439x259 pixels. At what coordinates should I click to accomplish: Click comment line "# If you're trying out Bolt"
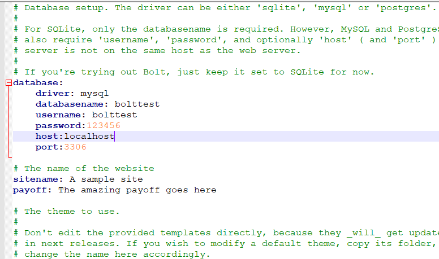[x=193, y=72]
